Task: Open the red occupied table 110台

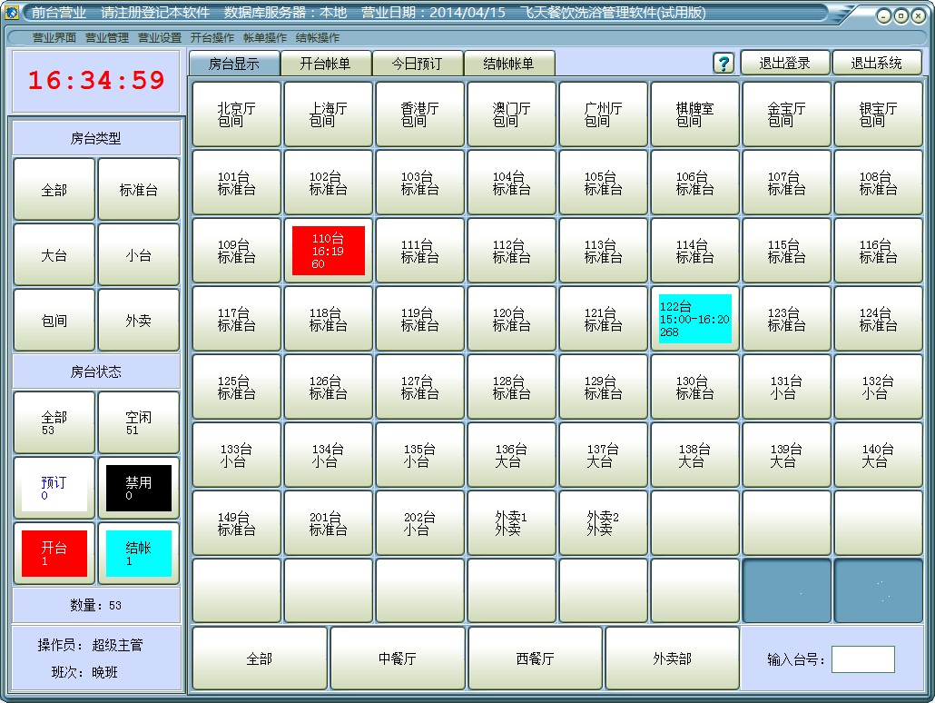Action: pyautogui.click(x=328, y=251)
